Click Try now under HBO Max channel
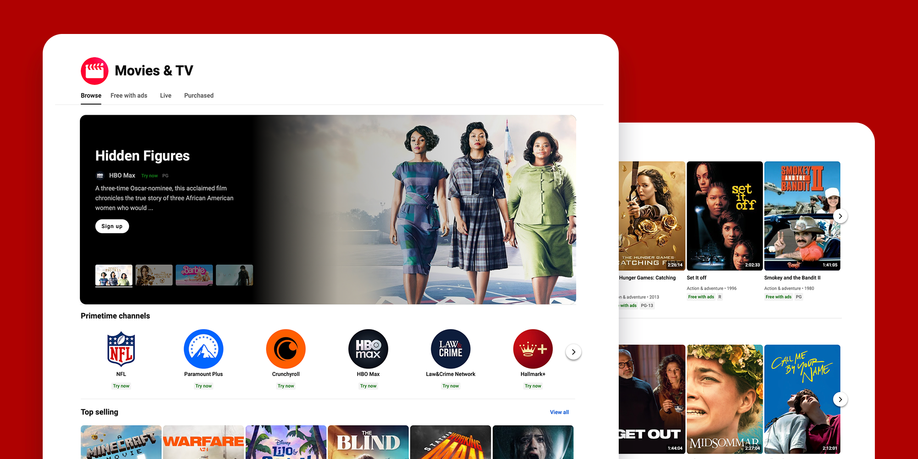This screenshot has height=459, width=918. (368, 386)
